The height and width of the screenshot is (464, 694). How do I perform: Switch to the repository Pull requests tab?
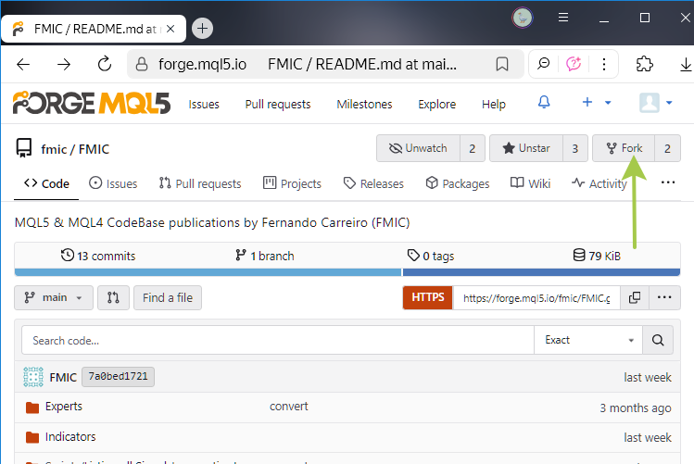click(x=200, y=183)
